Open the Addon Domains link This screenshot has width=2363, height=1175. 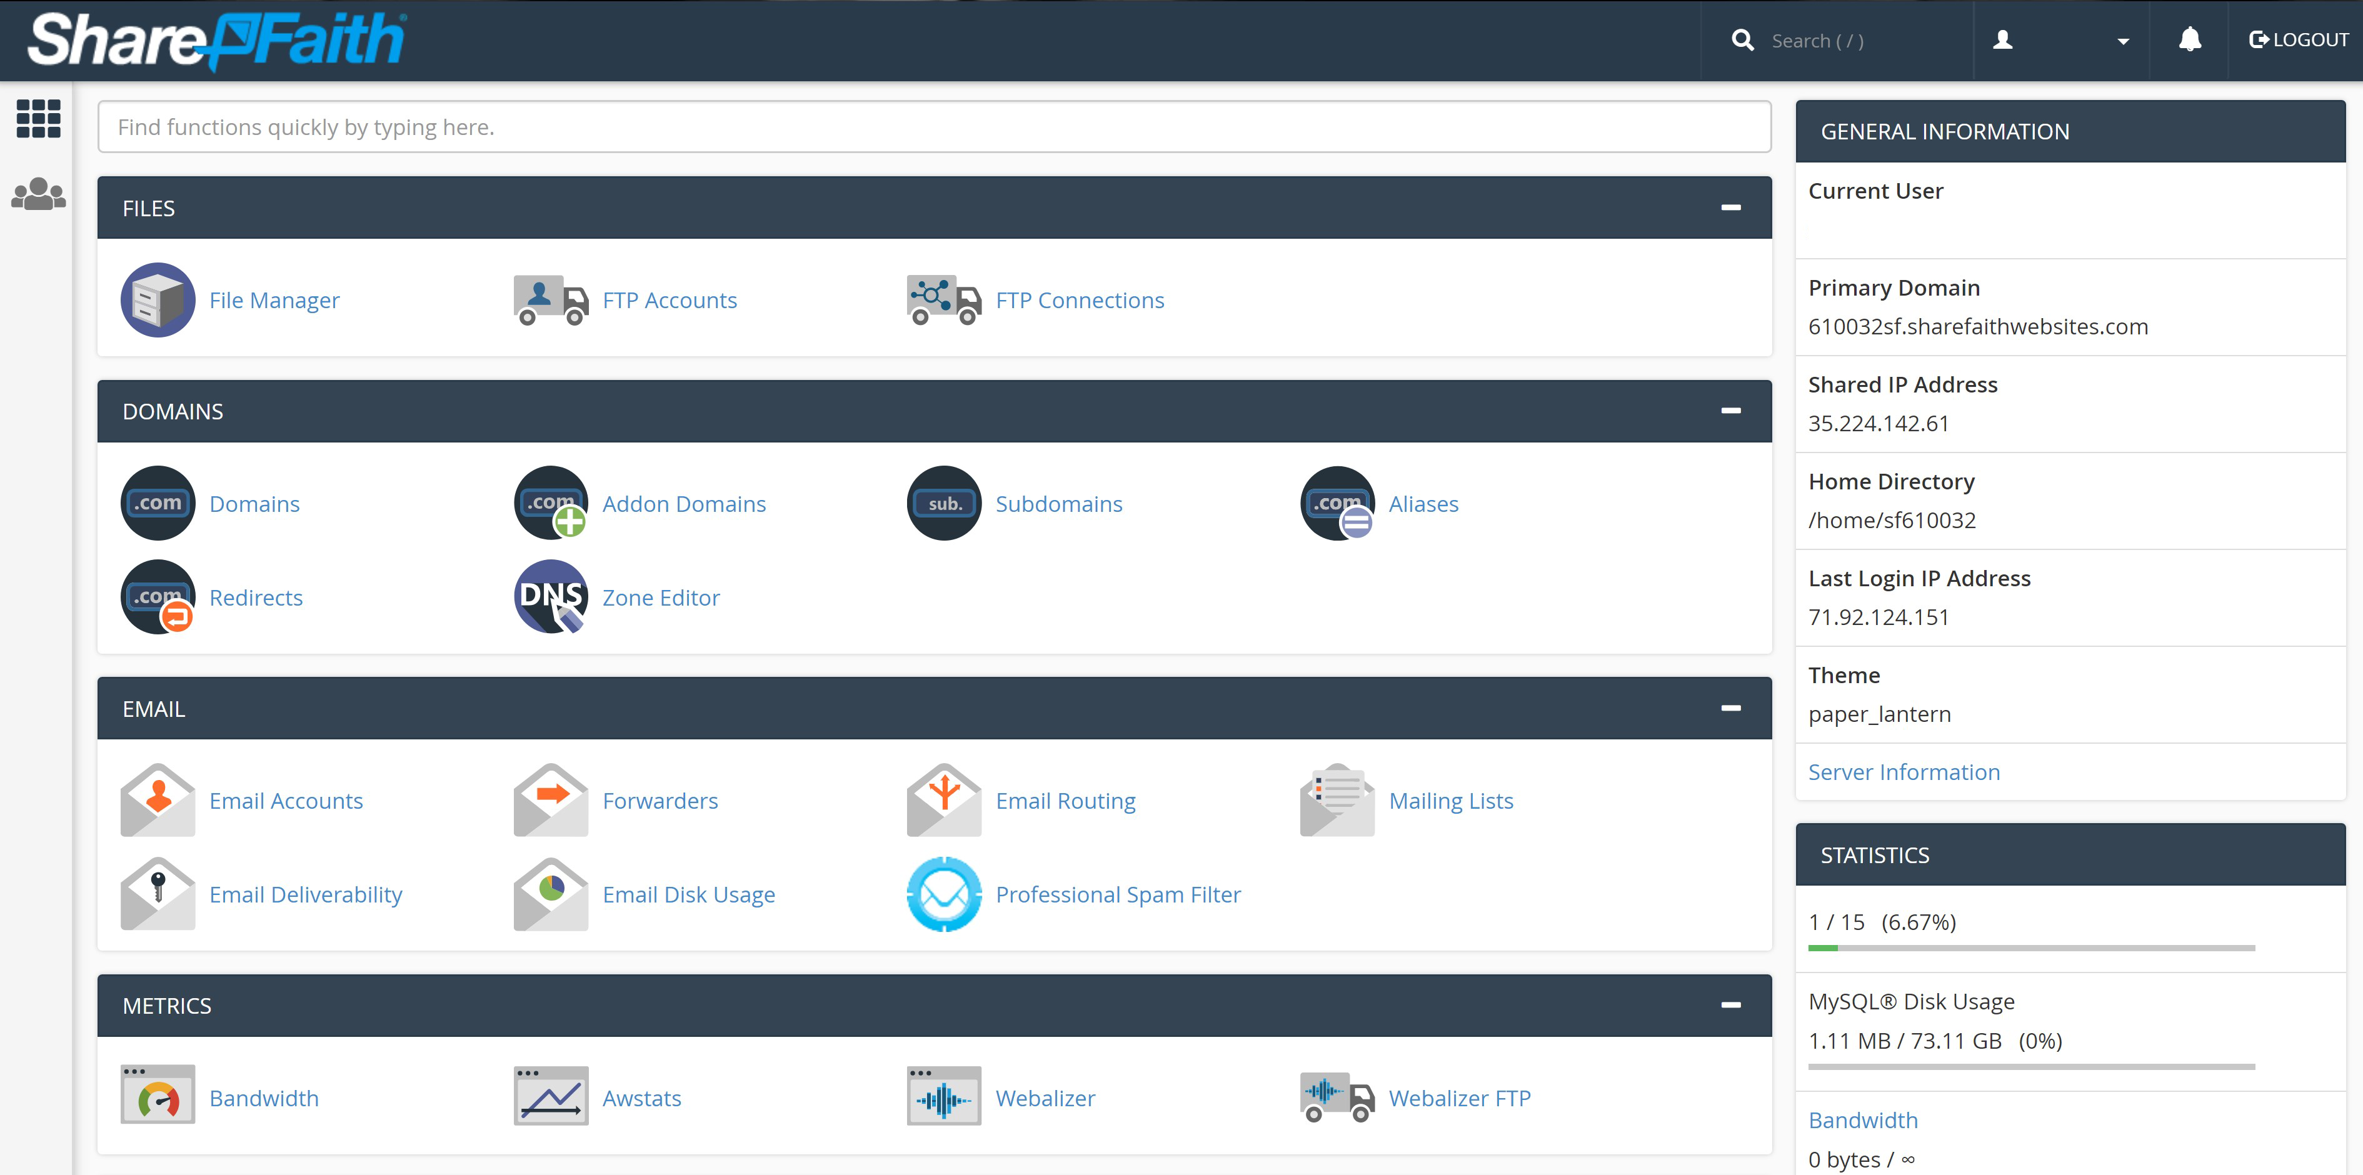pos(685,504)
